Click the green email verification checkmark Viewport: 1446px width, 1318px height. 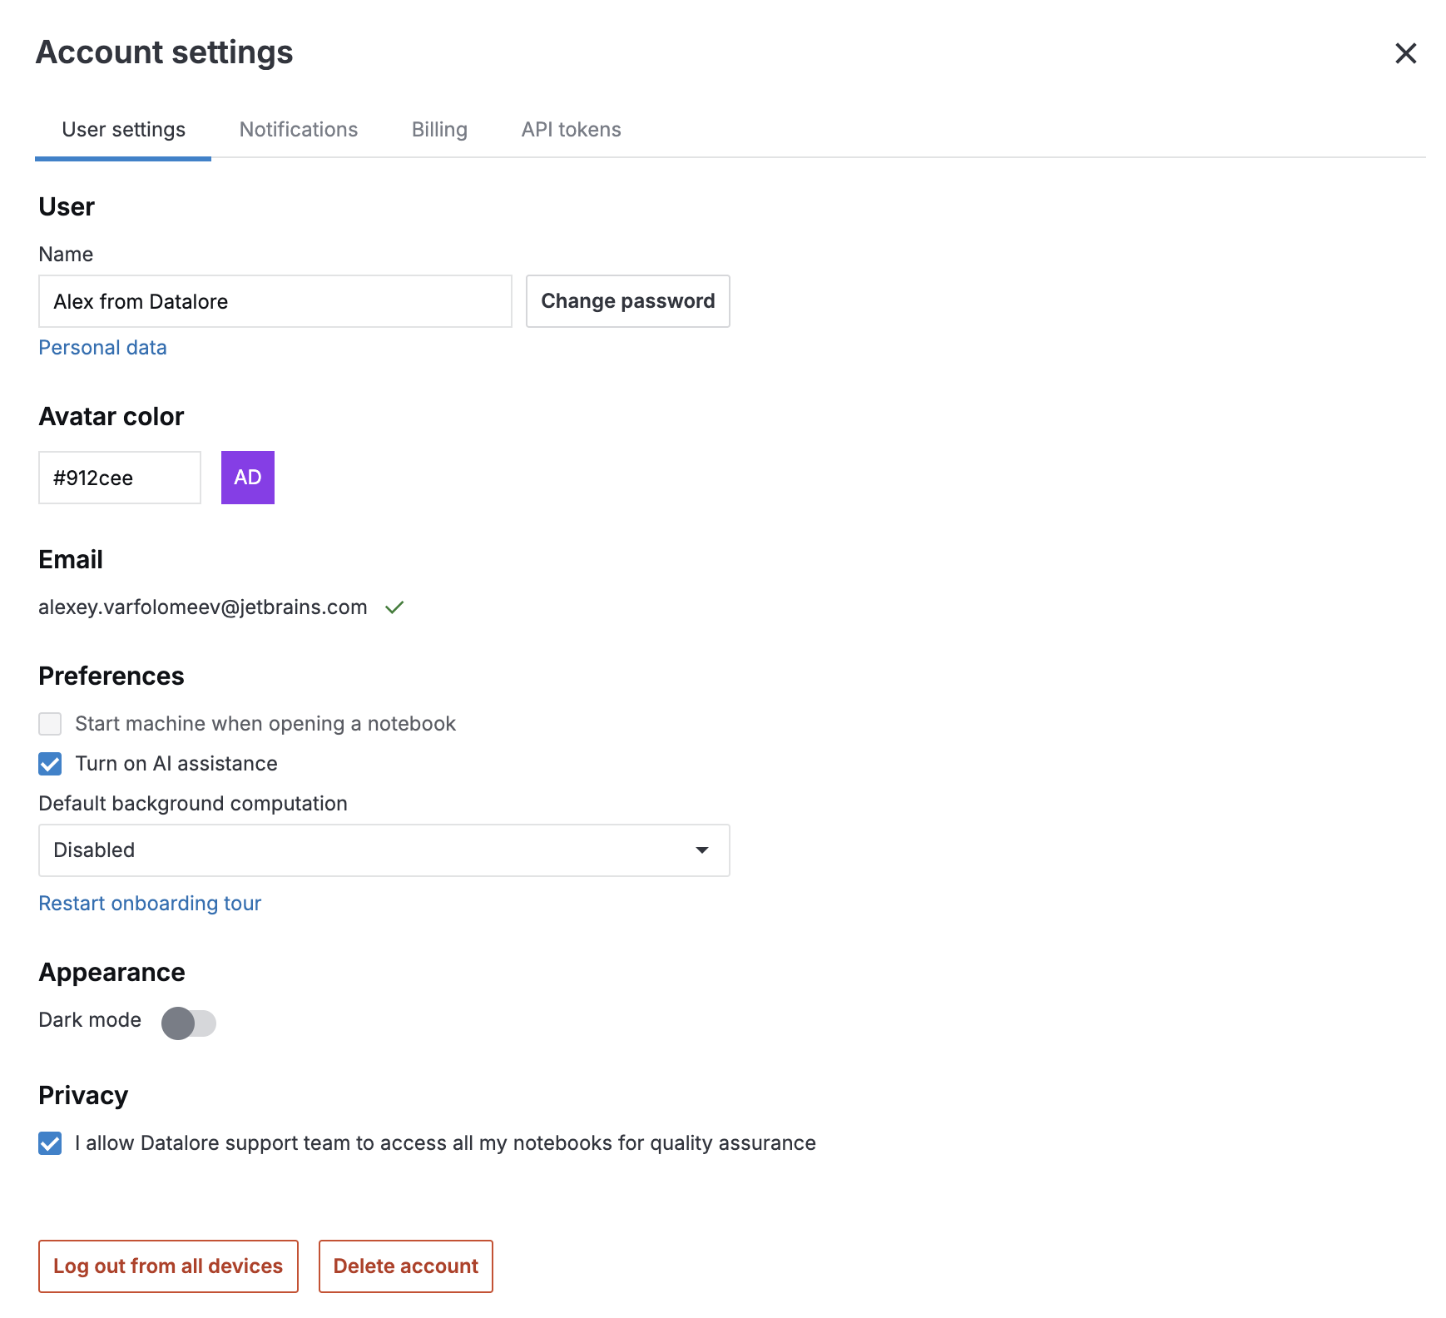(395, 607)
